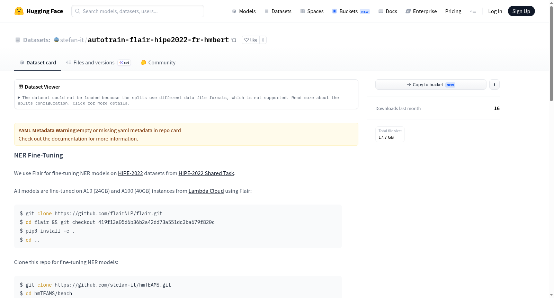The width and height of the screenshot is (554, 298).
Task: Click the Enterprise icon in navbar
Action: pos(408,11)
